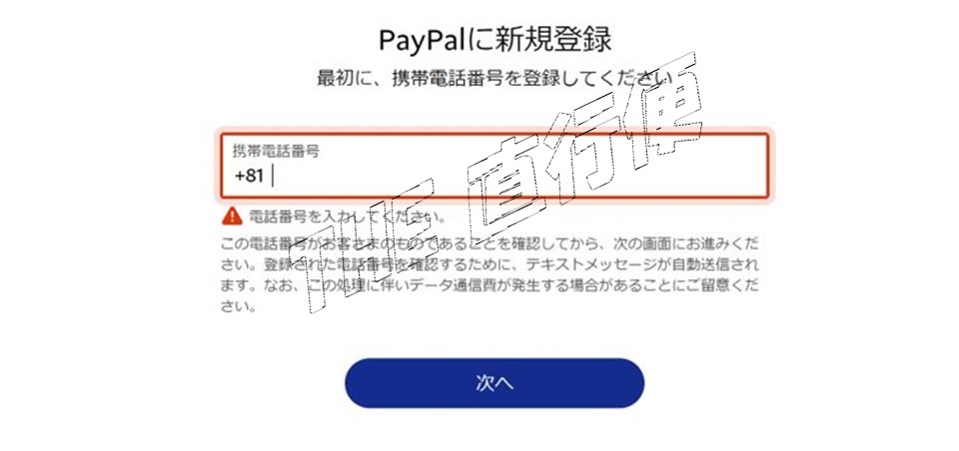Click the 電話番号を入力してください error message
The width and height of the screenshot is (959, 451).
tap(348, 217)
